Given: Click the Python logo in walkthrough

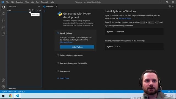Looking at the screenshot, I should 60,14.
